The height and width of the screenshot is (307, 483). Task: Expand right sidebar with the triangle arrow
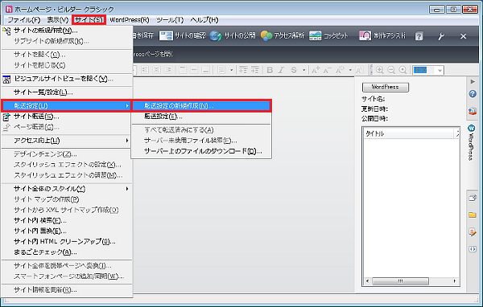pos(473,81)
